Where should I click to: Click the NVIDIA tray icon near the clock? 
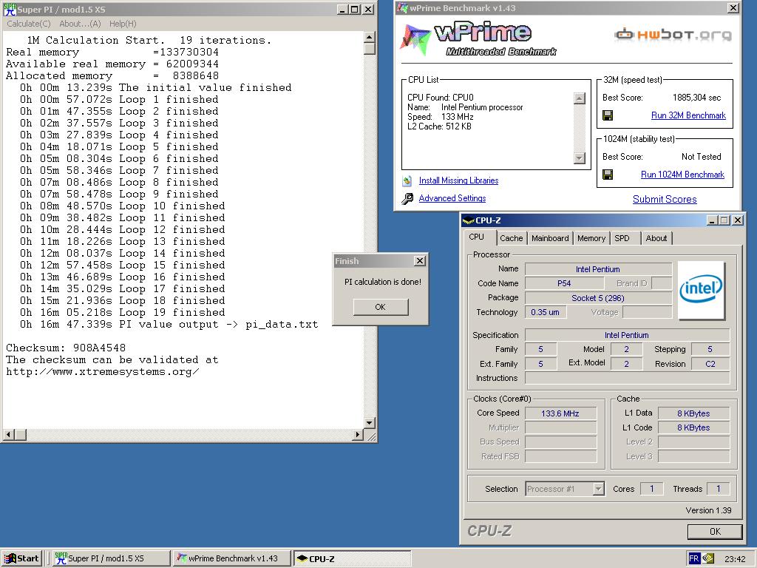[x=708, y=558]
